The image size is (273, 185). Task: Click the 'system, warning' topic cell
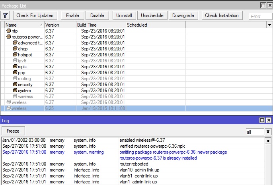click(x=89, y=152)
